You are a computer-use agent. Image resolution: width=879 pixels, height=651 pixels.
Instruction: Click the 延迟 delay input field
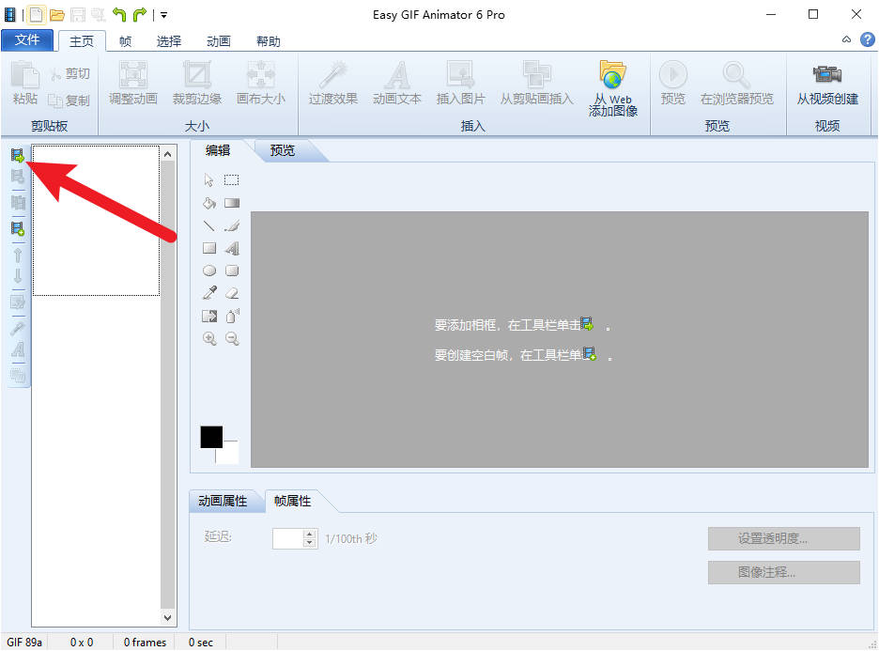[x=288, y=539]
